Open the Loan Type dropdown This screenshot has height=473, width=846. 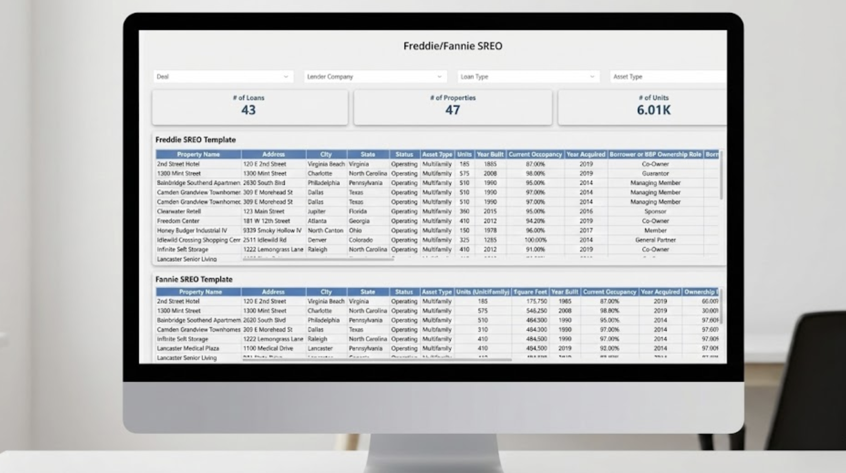coord(527,77)
